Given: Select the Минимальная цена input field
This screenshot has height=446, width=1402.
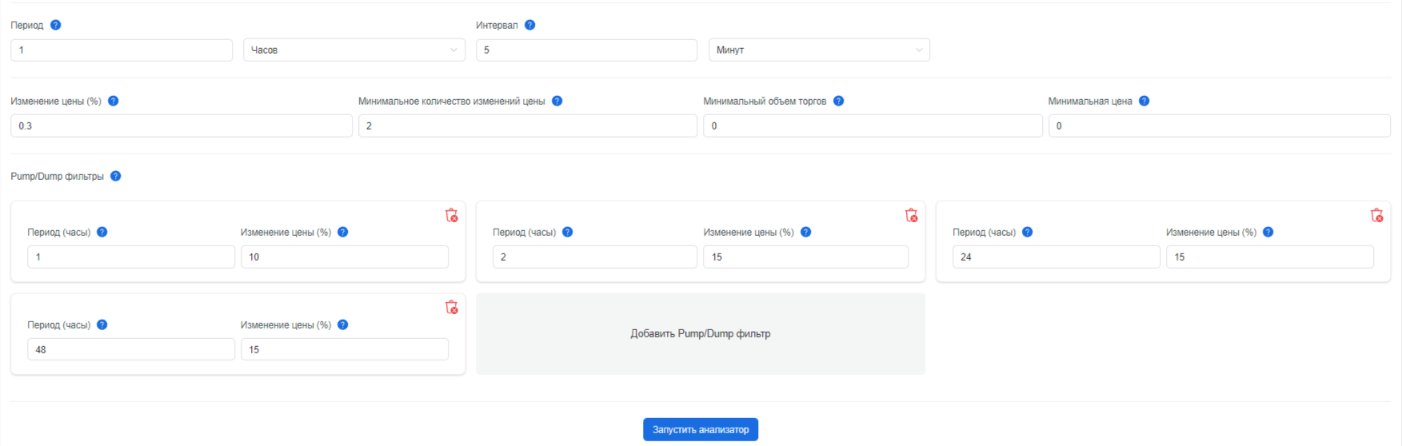Looking at the screenshot, I should (x=1220, y=125).
